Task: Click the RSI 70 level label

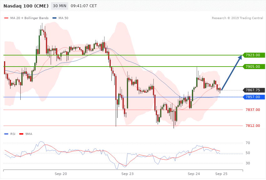Action: (248, 143)
